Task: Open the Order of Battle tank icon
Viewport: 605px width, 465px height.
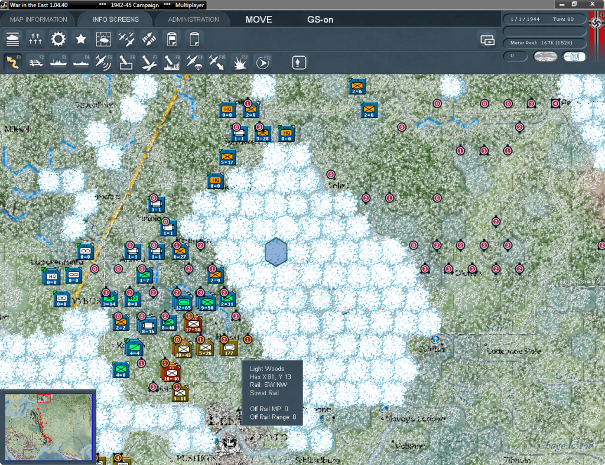Action: tap(13, 40)
